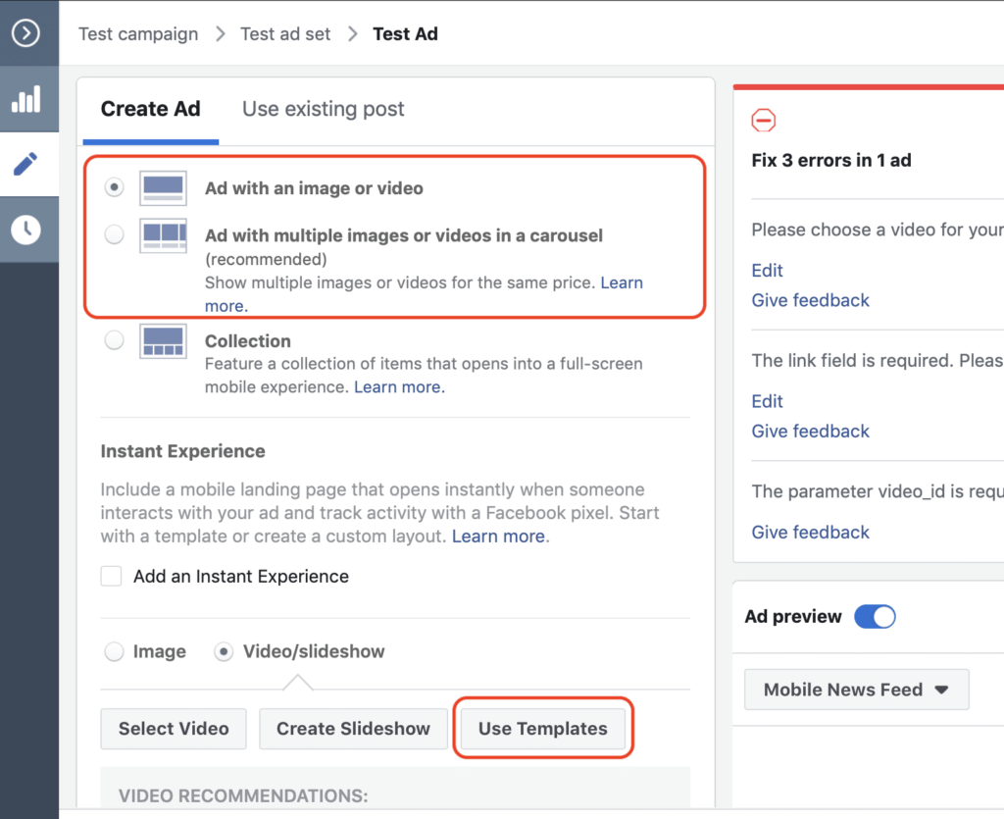The image size is (1004, 819).
Task: Navigate to Test ad set breadcrumb
Action: click(x=286, y=34)
